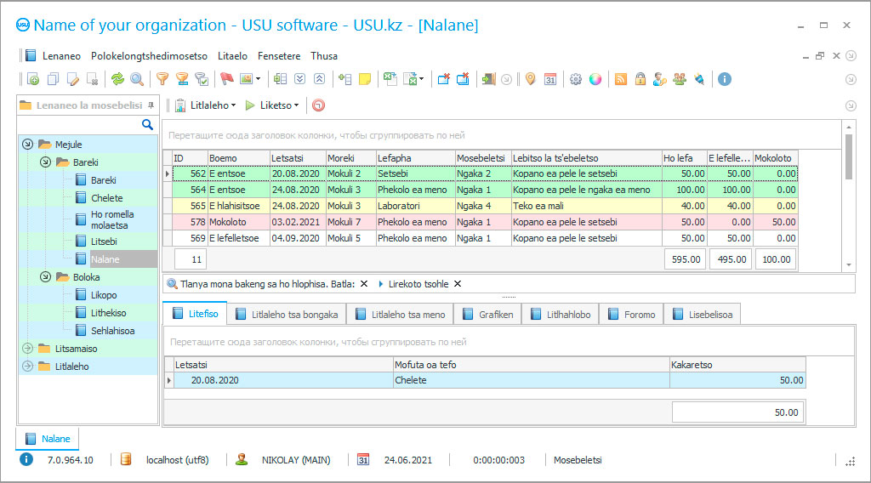Image resolution: width=871 pixels, height=483 pixels.
Task: Click the padlock lock icon
Action: click(x=640, y=79)
